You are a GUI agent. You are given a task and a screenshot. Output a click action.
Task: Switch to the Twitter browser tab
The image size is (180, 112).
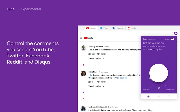[104, 28]
